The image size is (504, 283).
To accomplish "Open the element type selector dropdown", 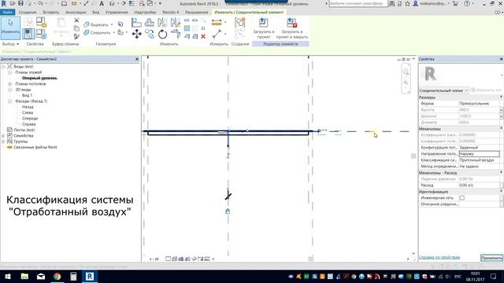I will (x=443, y=90).
